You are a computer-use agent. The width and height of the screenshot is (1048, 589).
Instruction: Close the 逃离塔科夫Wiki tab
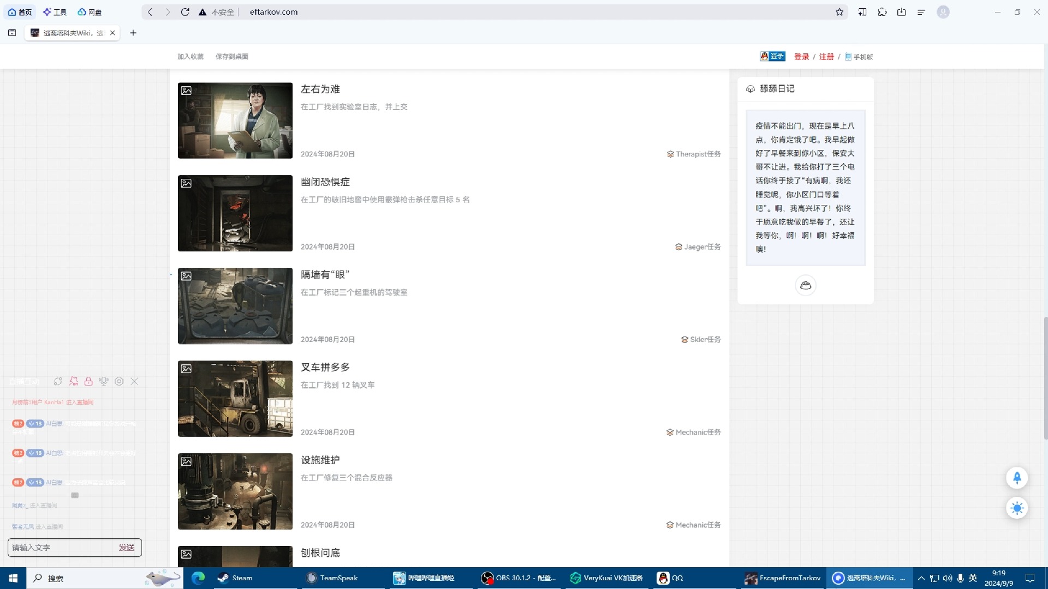click(112, 33)
